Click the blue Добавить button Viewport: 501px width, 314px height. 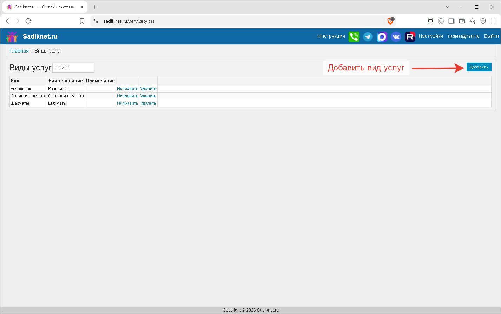pos(479,67)
